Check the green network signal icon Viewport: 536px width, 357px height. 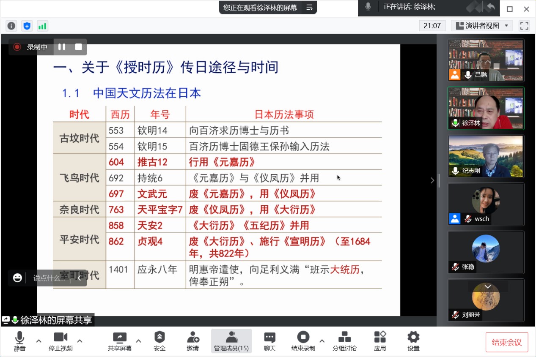pyautogui.click(x=42, y=26)
